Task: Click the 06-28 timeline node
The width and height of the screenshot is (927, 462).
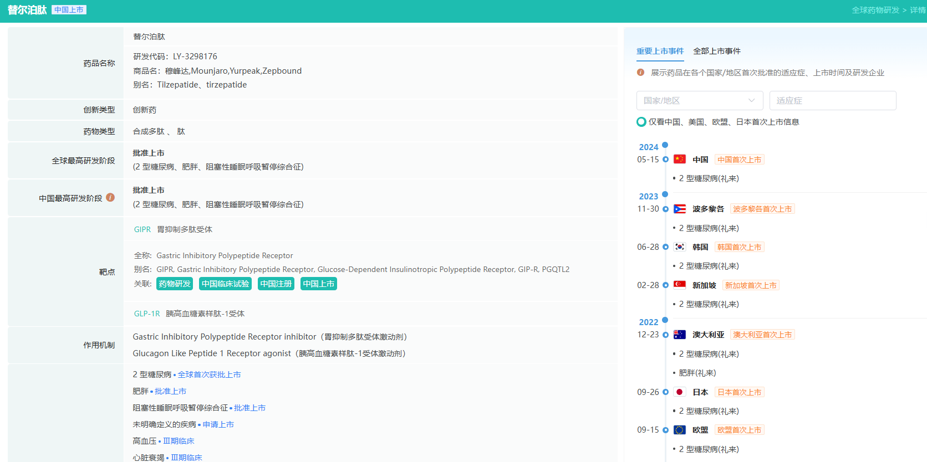Action: coord(665,247)
